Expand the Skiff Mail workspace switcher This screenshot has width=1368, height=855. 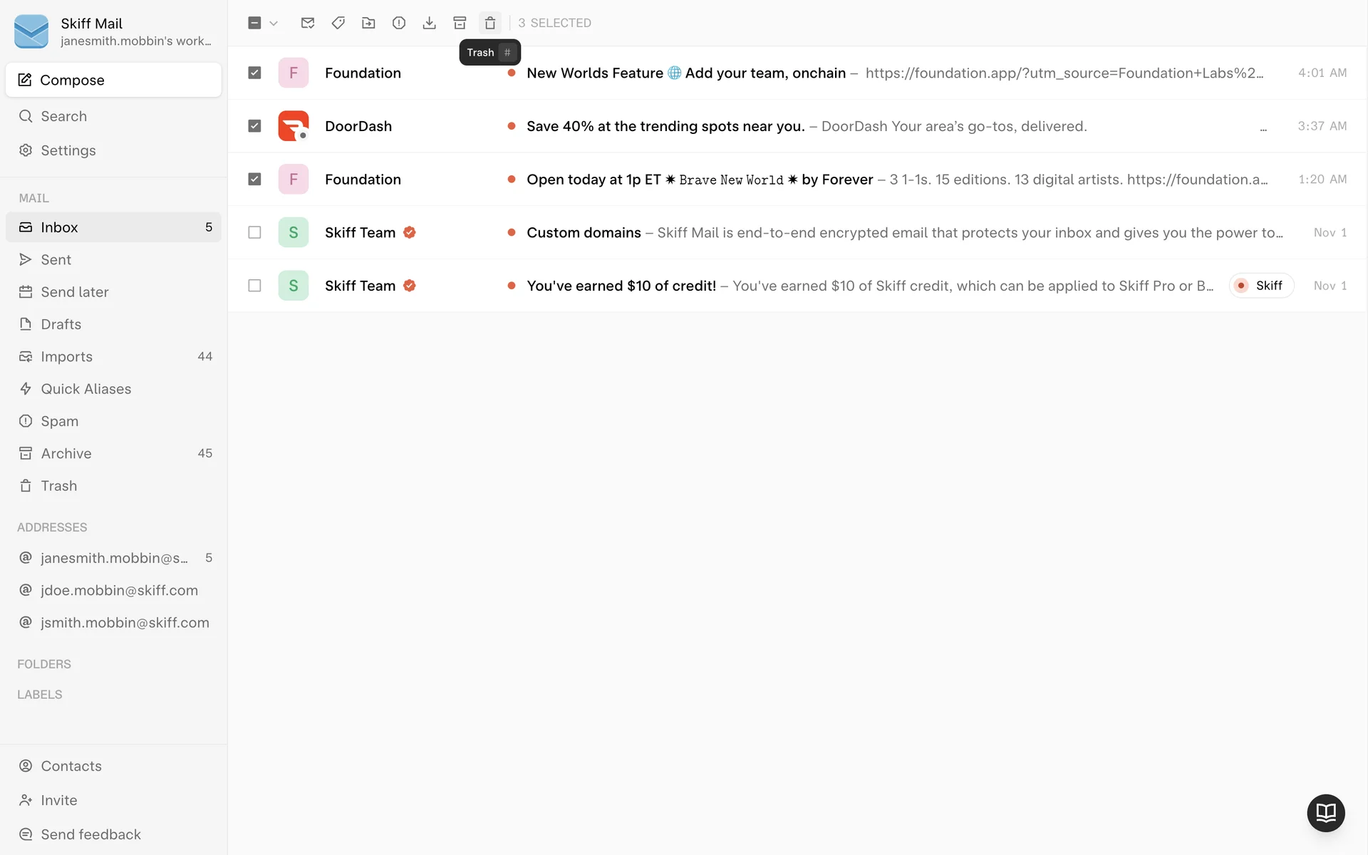tap(114, 31)
